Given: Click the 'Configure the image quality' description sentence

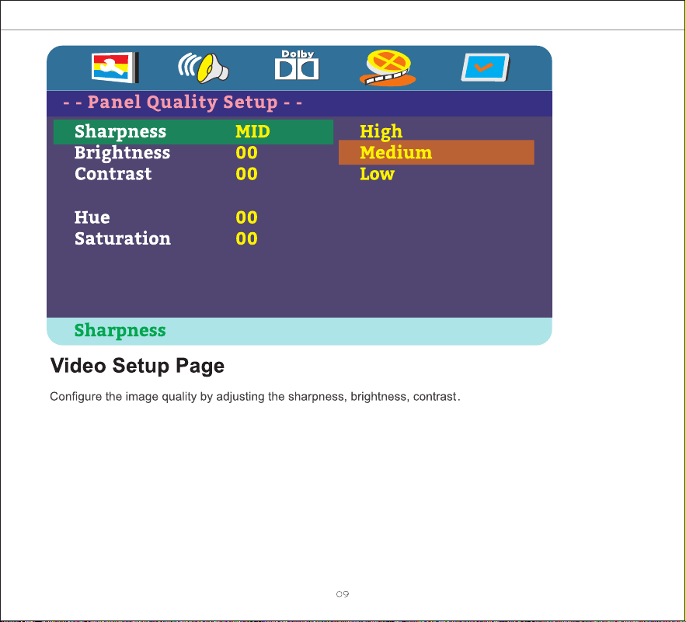Looking at the screenshot, I should coord(255,397).
